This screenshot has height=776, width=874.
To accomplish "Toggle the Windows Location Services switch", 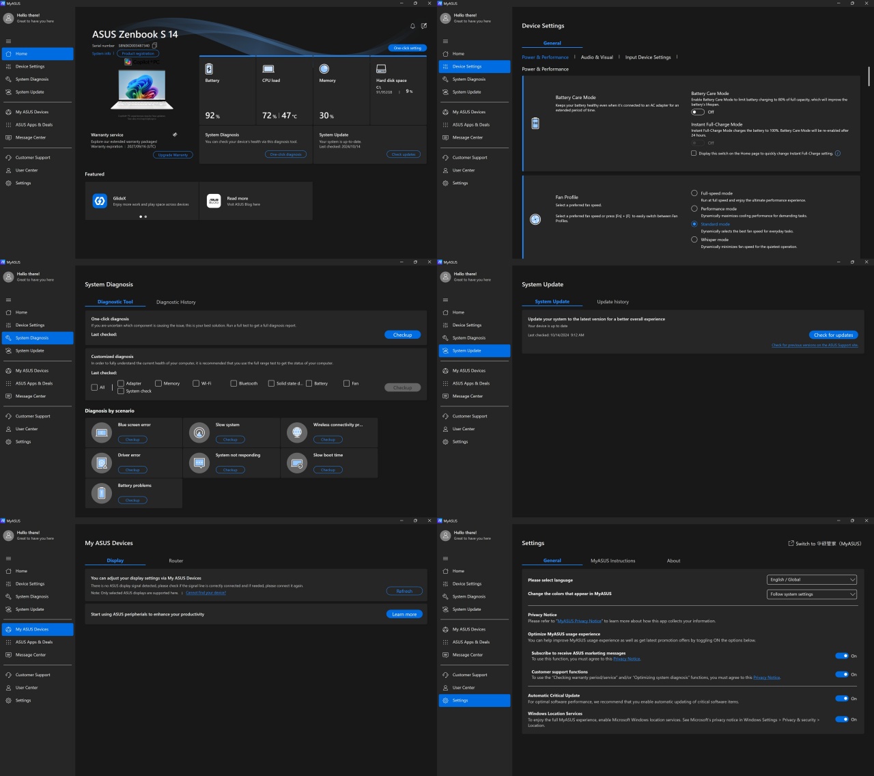I will [842, 719].
